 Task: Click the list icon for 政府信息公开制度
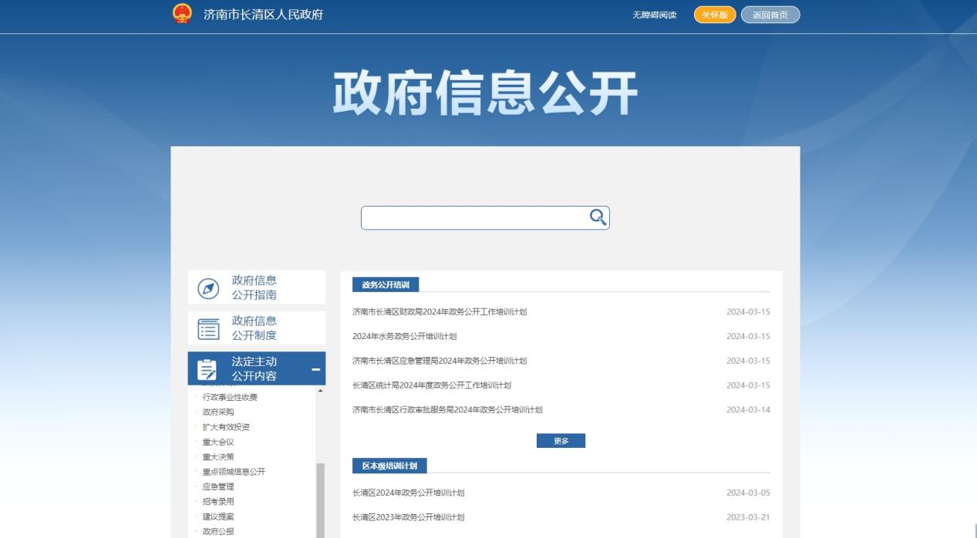[x=208, y=329]
